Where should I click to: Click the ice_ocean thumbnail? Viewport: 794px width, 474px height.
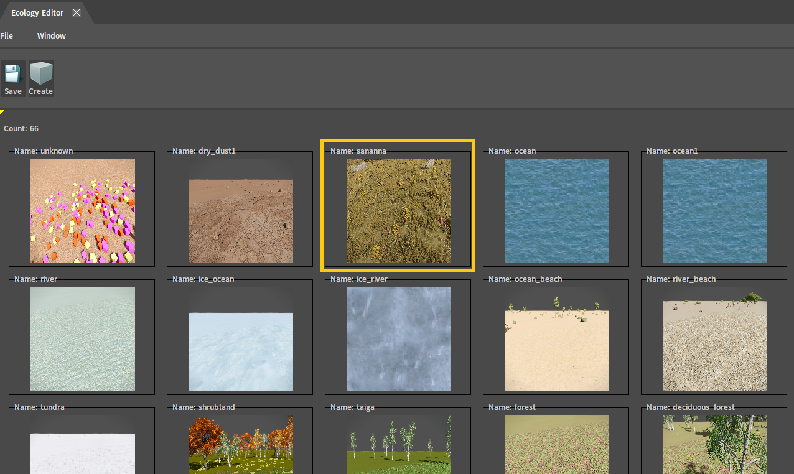point(241,351)
